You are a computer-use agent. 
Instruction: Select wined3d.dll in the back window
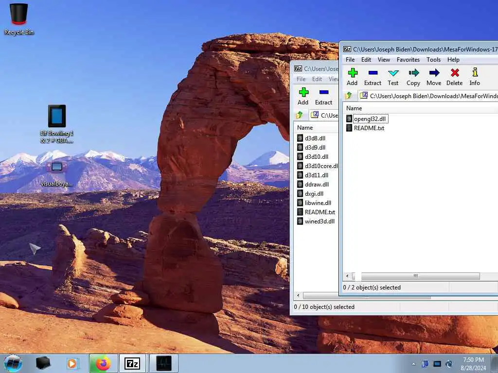pos(316,221)
